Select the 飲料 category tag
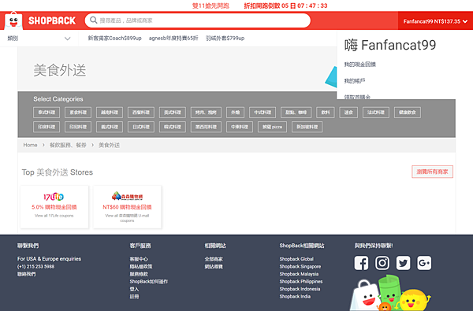 coord(326,113)
